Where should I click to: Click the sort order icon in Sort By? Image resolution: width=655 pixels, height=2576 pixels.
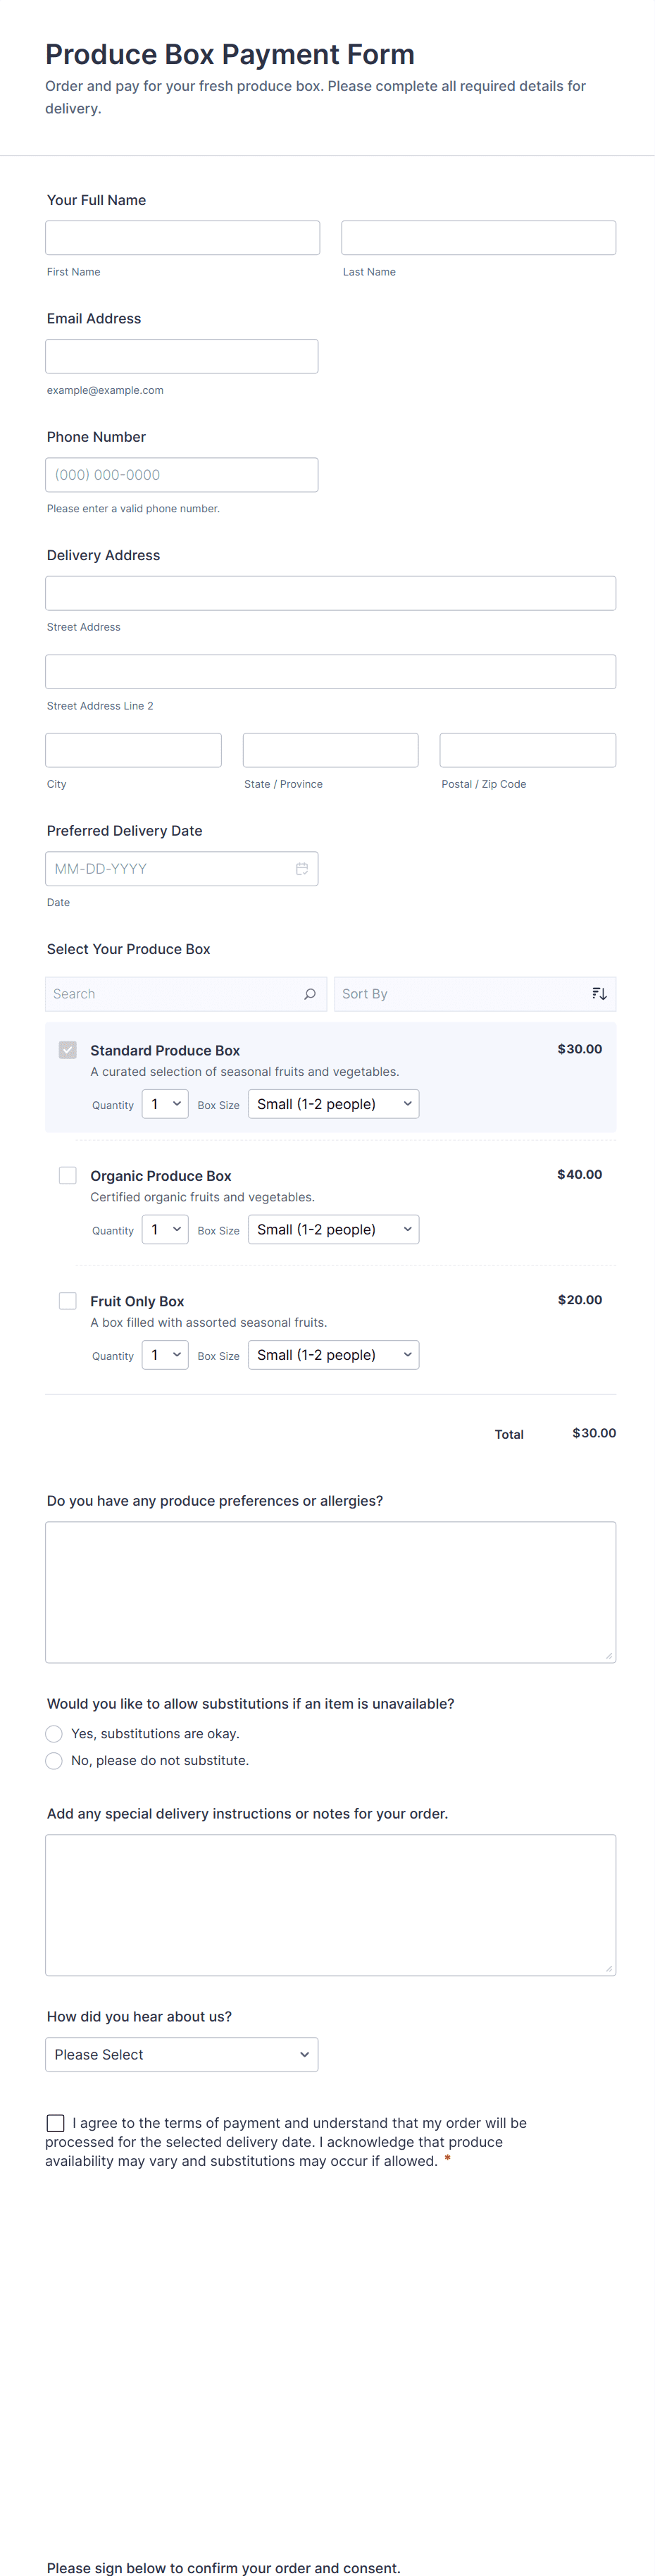(x=599, y=994)
